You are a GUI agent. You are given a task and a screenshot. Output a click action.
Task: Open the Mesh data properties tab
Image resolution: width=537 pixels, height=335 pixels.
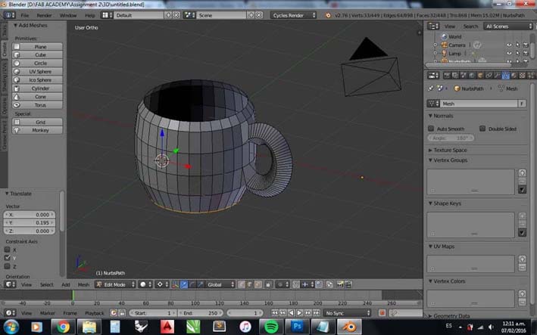pos(505,75)
